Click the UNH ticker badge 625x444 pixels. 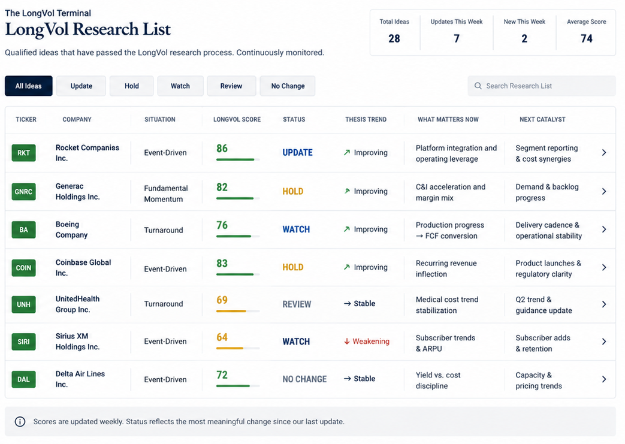click(23, 304)
